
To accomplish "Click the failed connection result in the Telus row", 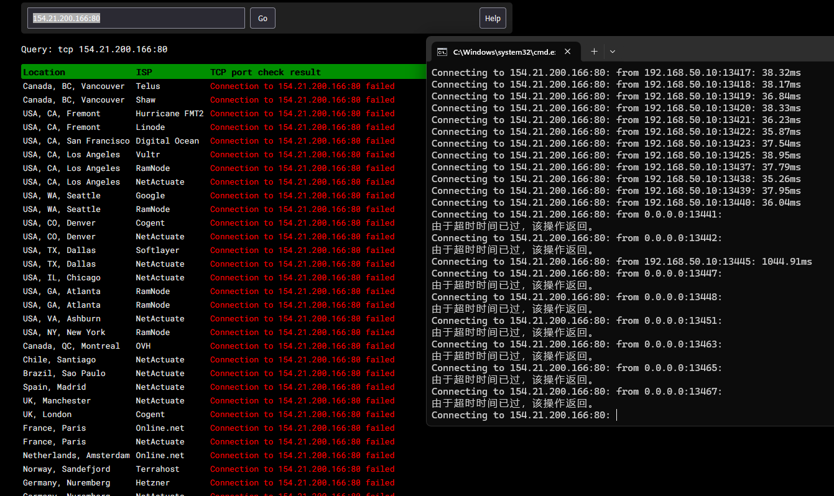I will click(x=302, y=86).
